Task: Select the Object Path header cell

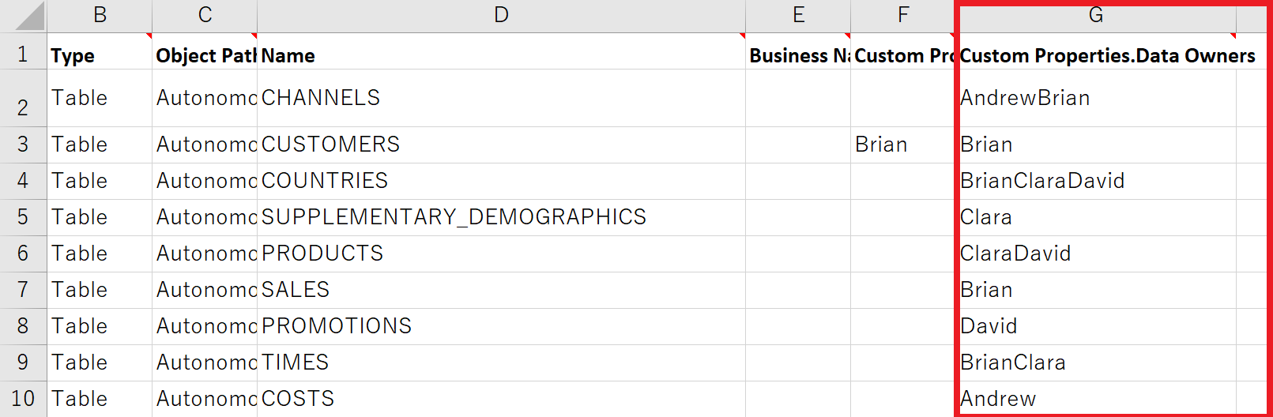Action: (205, 55)
